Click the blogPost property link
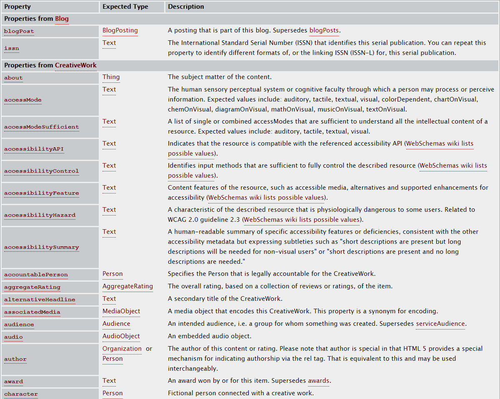This screenshot has height=399, width=500. click(x=19, y=31)
